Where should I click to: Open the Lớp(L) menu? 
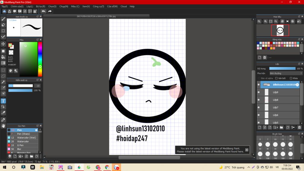[x=30, y=7]
